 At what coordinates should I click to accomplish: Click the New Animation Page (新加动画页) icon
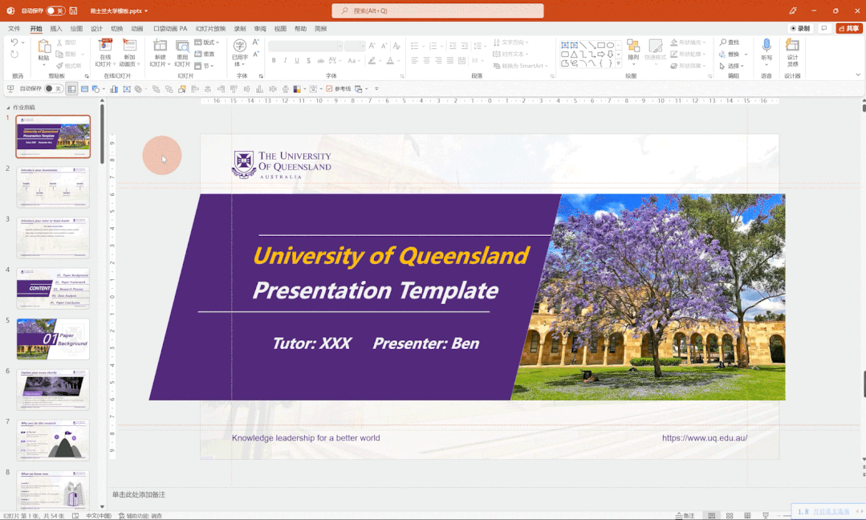coord(129,45)
